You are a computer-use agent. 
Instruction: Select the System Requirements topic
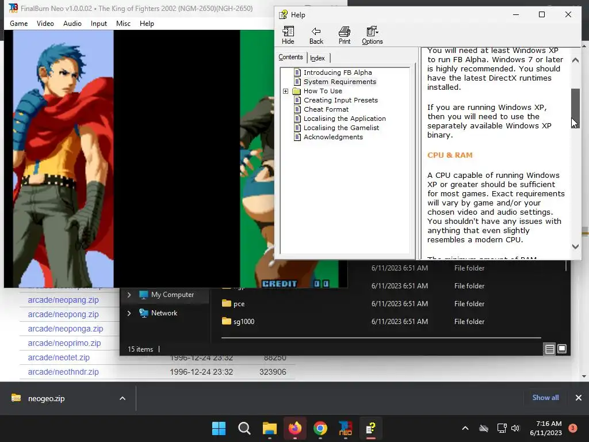[340, 82]
